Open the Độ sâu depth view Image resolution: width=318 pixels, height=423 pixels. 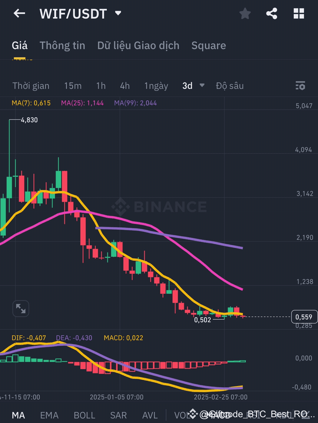[x=230, y=86]
